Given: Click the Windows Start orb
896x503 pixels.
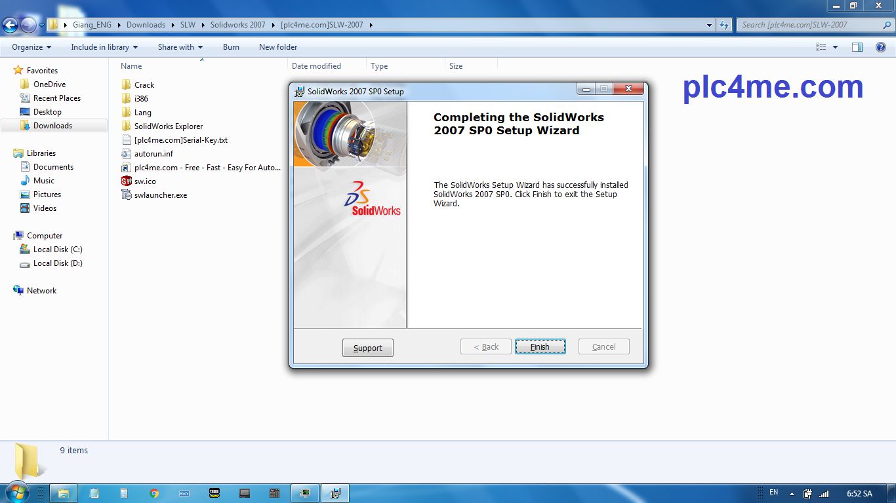Looking at the screenshot, I should coord(17,492).
